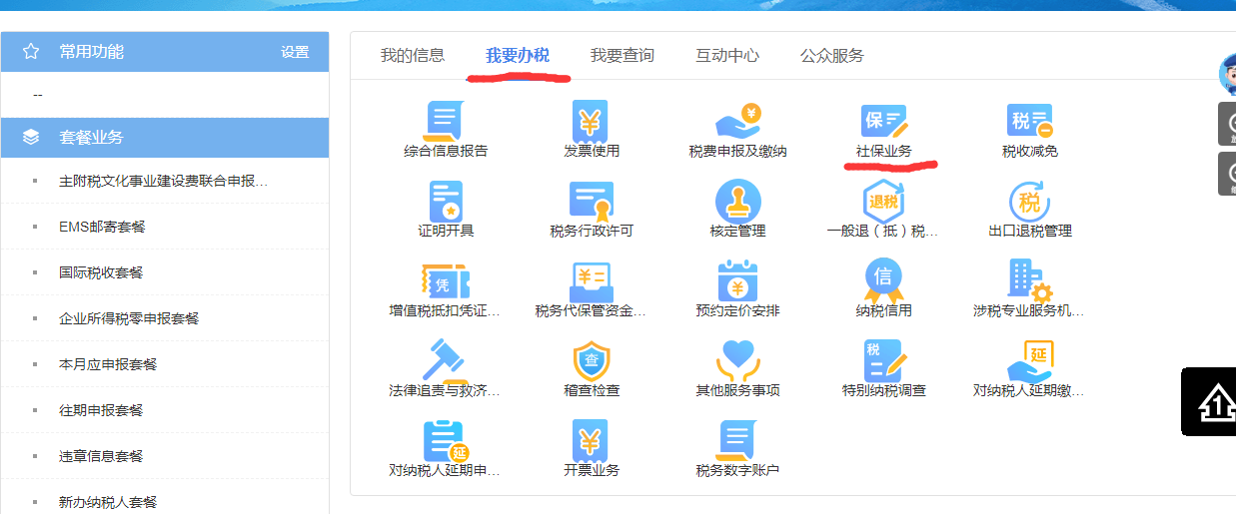
Task: Click 设置 in 常用功能 header
Action: [295, 52]
